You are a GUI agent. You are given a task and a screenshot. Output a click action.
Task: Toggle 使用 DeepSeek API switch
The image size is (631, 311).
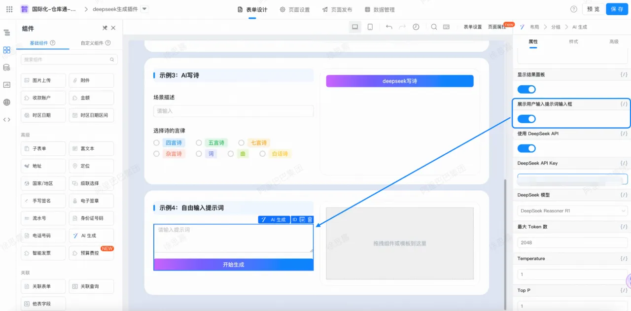pyautogui.click(x=526, y=148)
